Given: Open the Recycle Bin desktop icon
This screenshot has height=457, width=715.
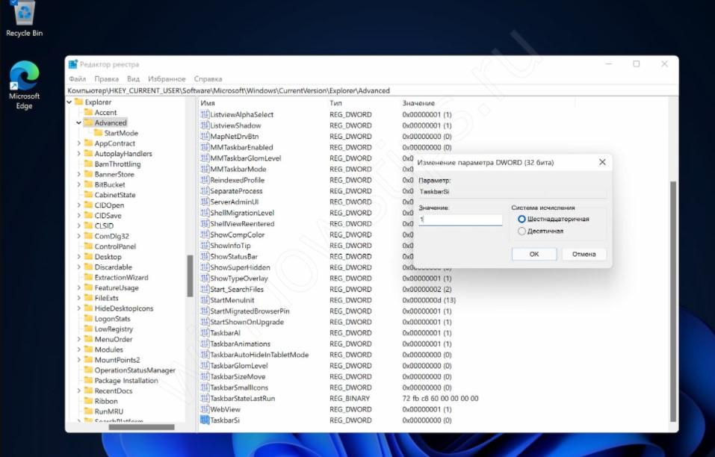Looking at the screenshot, I should 24,15.
